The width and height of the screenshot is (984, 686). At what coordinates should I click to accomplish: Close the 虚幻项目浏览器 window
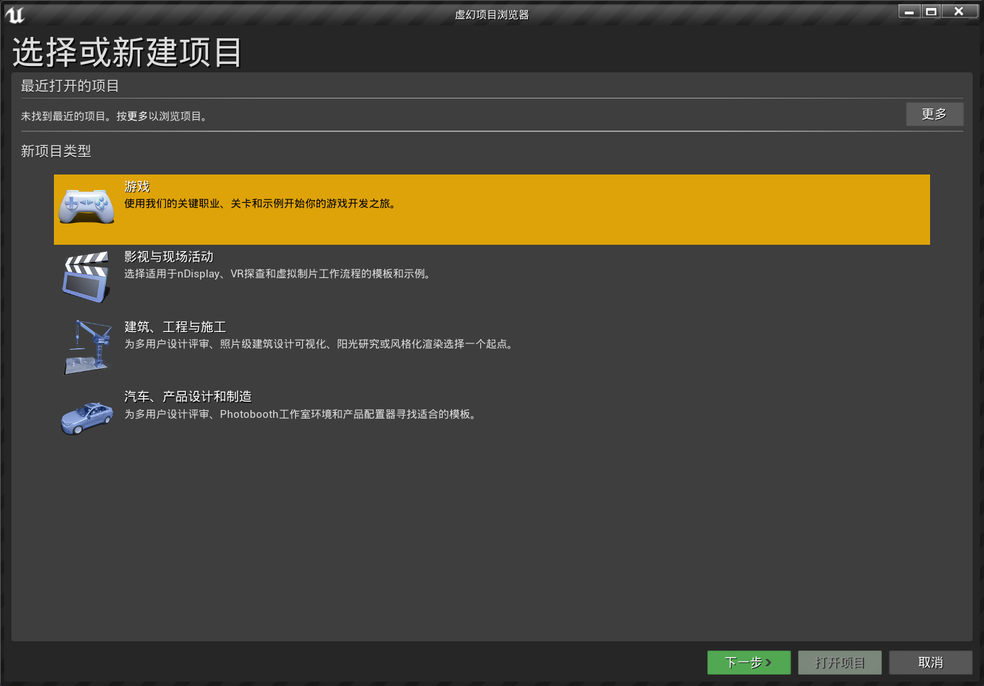(958, 11)
